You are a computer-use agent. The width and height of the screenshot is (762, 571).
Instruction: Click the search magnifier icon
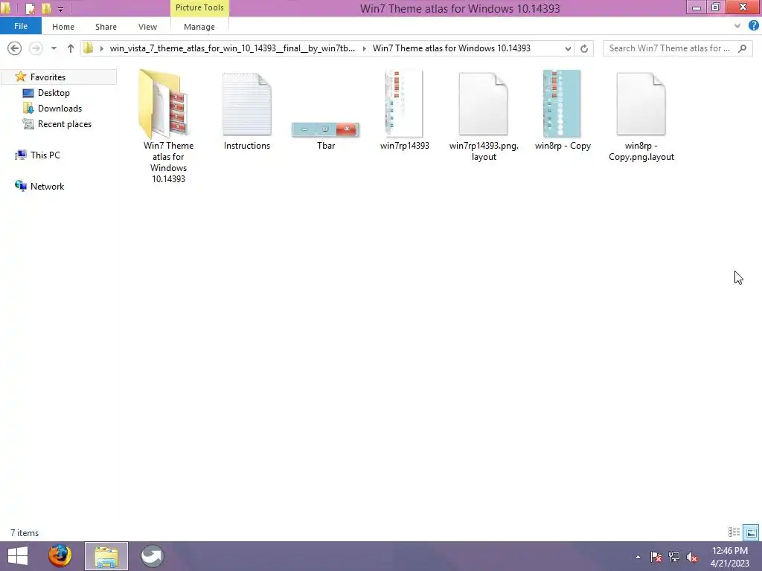tap(742, 48)
